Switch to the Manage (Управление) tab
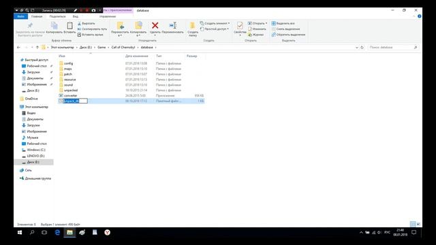Screen dimensions: 436x245 [108, 16]
